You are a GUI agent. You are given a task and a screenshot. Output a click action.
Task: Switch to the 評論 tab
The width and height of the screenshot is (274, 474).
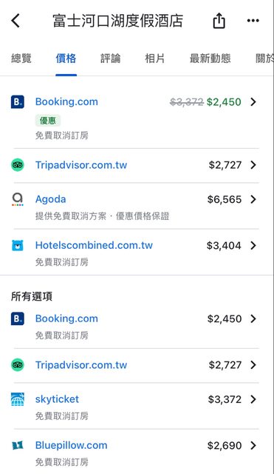pos(110,58)
